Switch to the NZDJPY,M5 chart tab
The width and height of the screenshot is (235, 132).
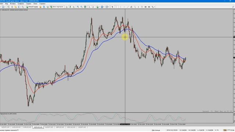pos(6,127)
